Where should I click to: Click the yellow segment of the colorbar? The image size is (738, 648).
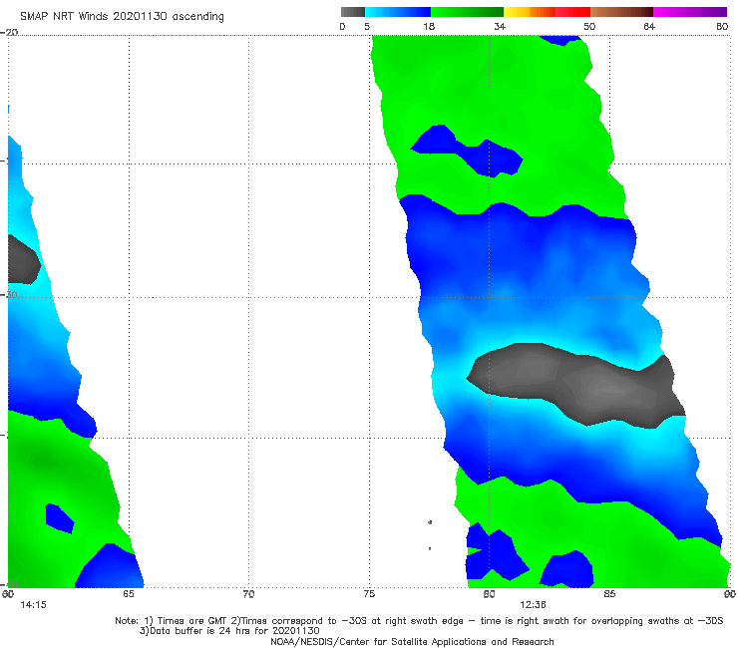(517, 12)
